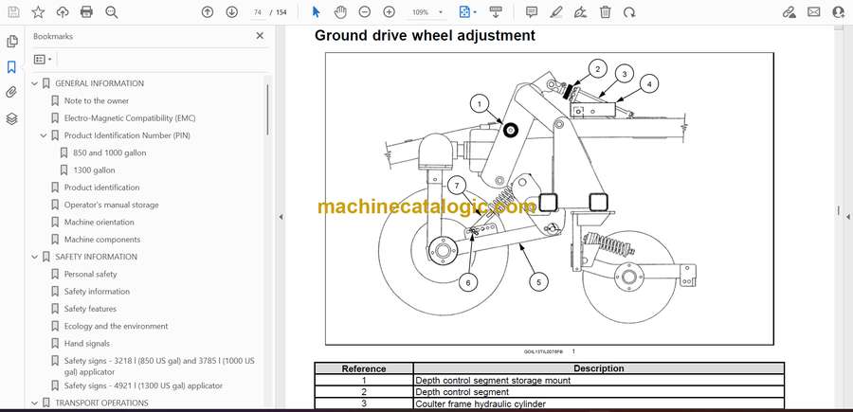Jump to the Hand signals bookmark
This screenshot has width=853, height=412.
click(x=86, y=344)
